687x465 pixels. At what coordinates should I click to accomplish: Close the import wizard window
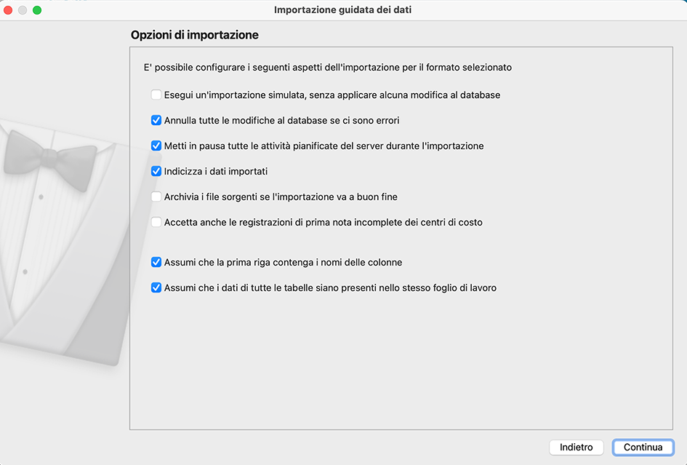(9, 10)
